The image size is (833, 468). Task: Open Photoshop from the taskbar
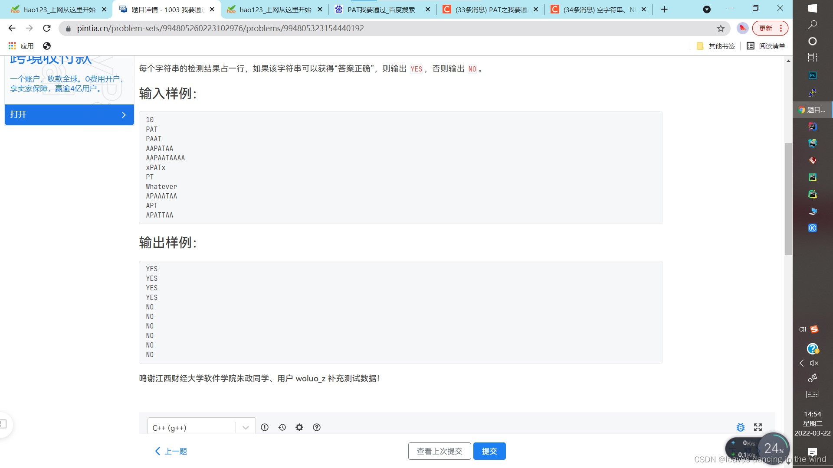click(812, 75)
